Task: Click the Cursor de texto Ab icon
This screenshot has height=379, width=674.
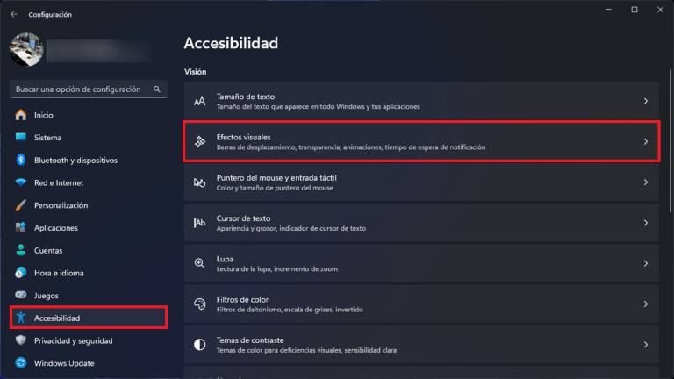Action: point(199,223)
